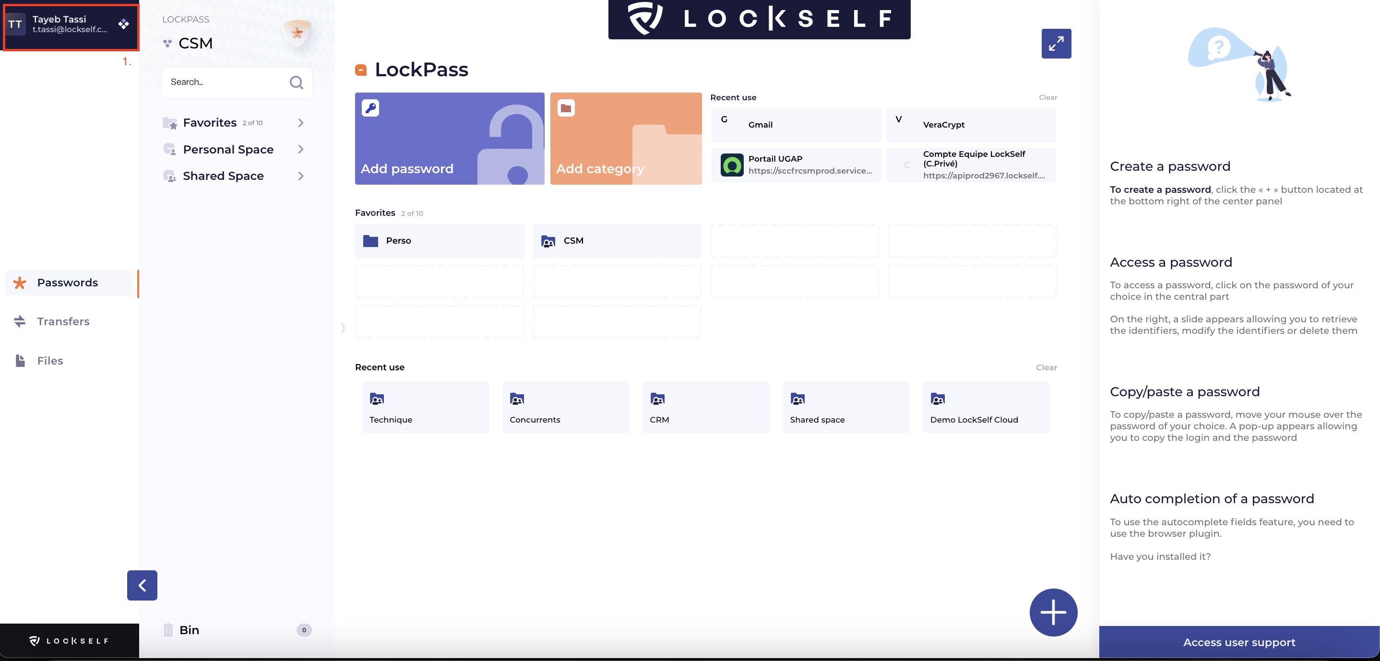Click the key icon on Add password
Viewport: 1380px width, 661px height.
pos(370,108)
